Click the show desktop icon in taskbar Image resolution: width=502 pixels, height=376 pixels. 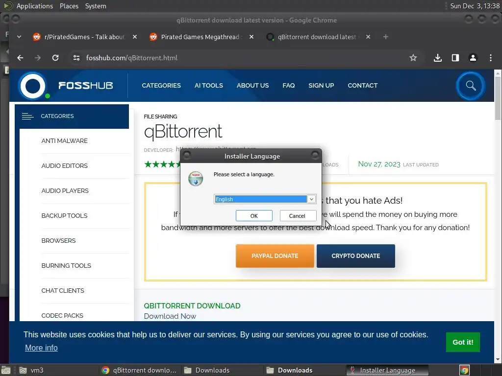coord(6,370)
